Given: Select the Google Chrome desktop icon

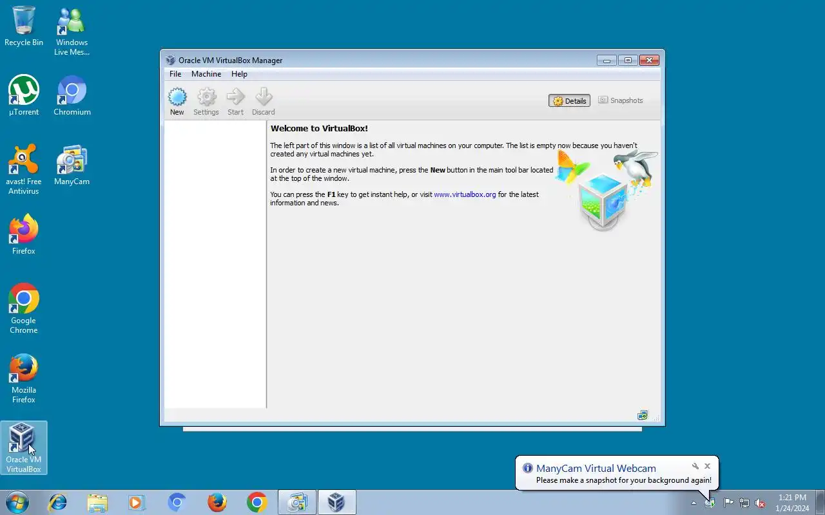Looking at the screenshot, I should [24, 309].
